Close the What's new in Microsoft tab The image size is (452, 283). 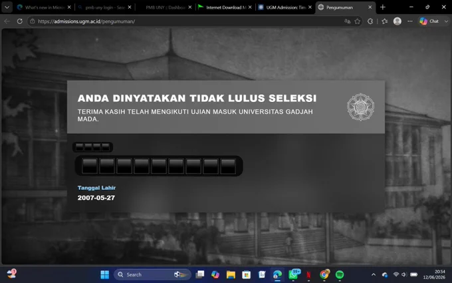[x=69, y=7]
